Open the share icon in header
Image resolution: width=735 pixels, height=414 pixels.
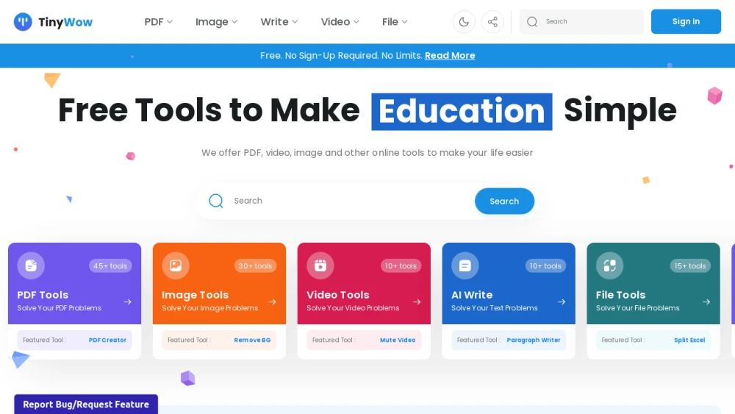pos(492,21)
